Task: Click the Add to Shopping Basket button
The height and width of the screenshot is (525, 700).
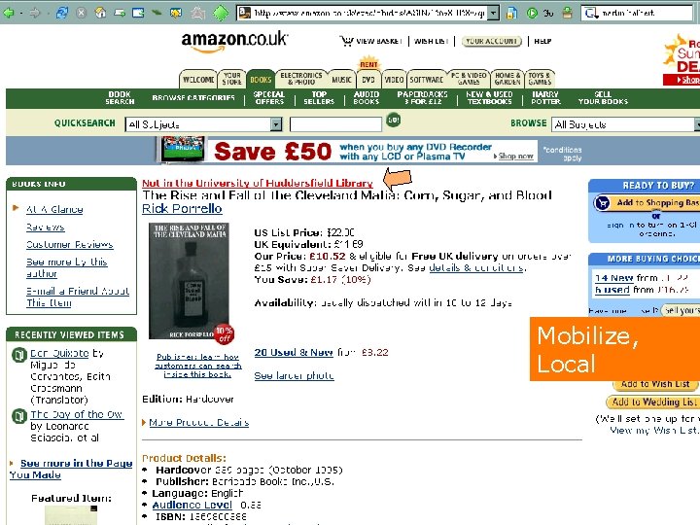Action: pyautogui.click(x=647, y=202)
